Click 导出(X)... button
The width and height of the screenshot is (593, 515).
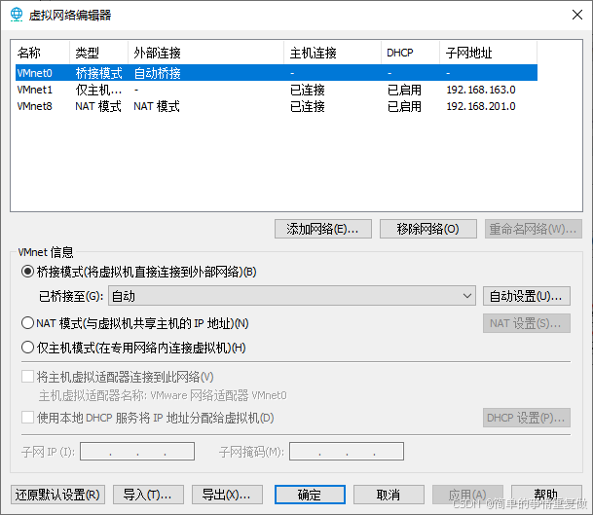tap(227, 495)
